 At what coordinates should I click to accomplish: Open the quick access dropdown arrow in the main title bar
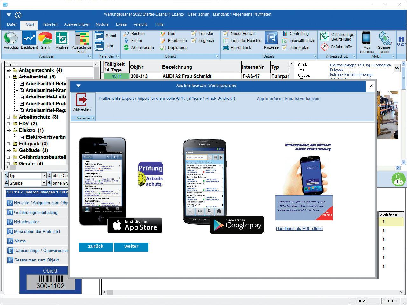pos(9,15)
